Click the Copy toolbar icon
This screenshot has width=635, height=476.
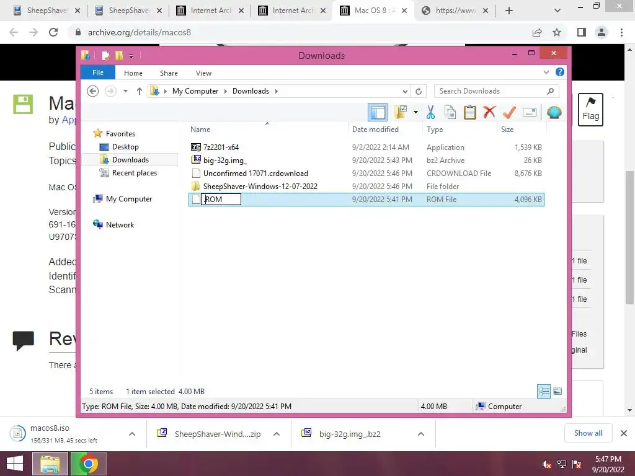tap(450, 112)
